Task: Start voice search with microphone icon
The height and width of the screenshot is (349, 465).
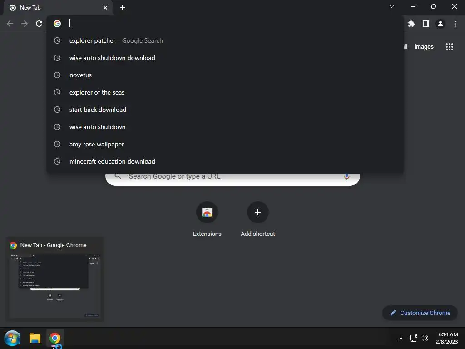Action: [x=346, y=177]
